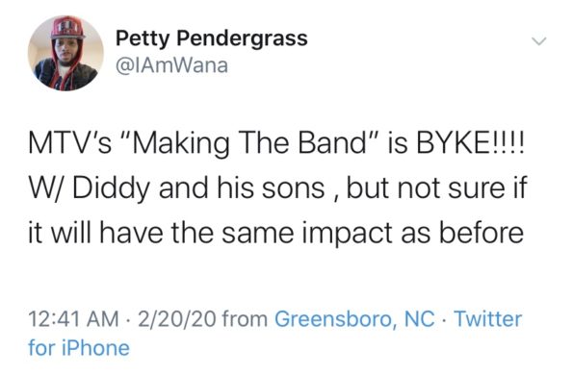Click the Petty Pendergrass display name

coord(212,38)
